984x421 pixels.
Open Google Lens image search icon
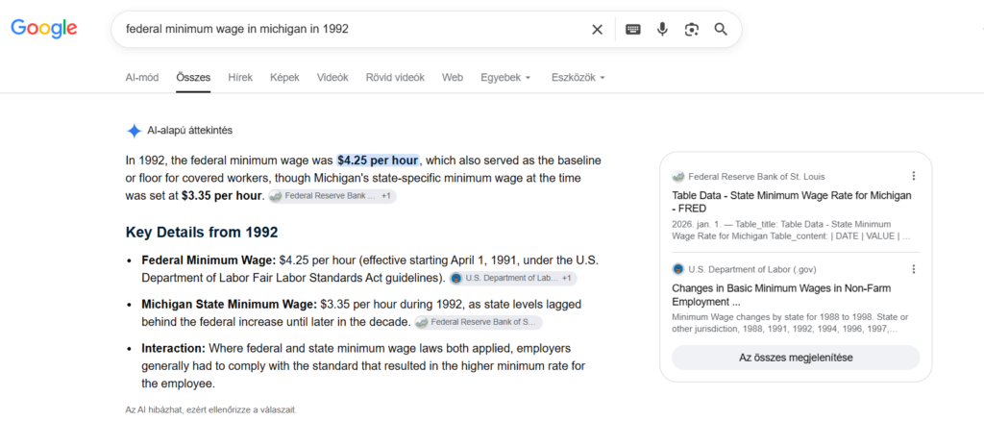pos(692,30)
